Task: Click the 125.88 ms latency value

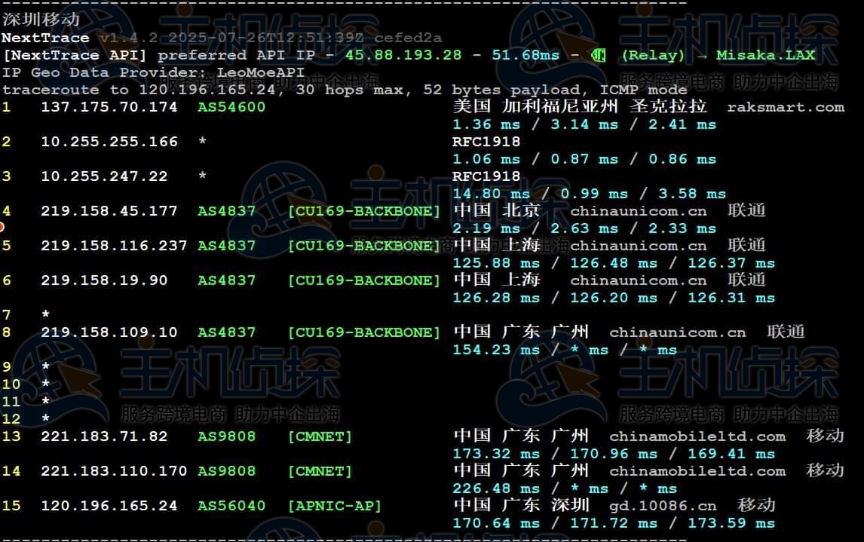Action: [x=496, y=263]
